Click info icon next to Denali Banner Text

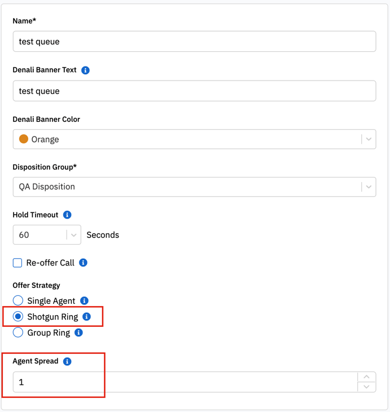point(85,70)
